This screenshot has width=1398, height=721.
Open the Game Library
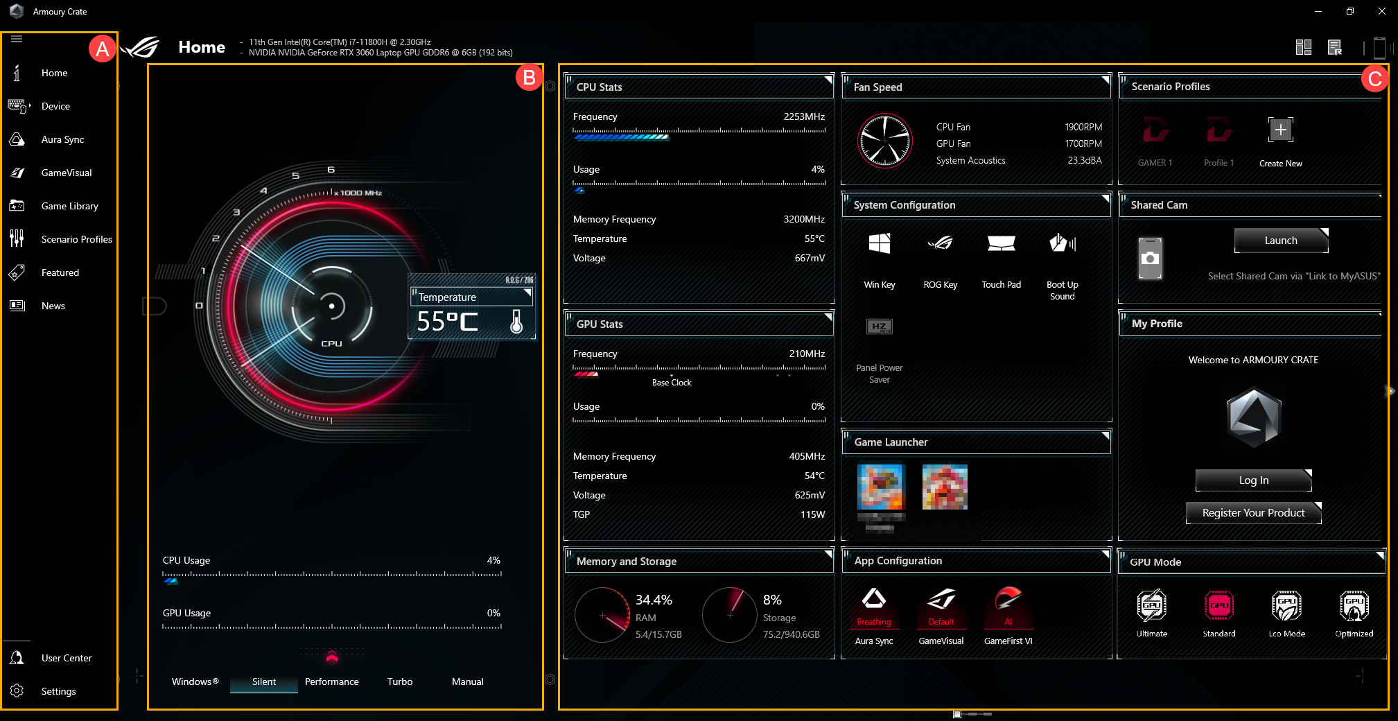[70, 206]
